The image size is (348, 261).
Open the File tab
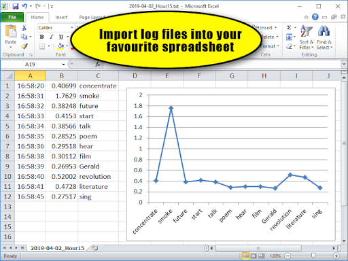coord(12,17)
